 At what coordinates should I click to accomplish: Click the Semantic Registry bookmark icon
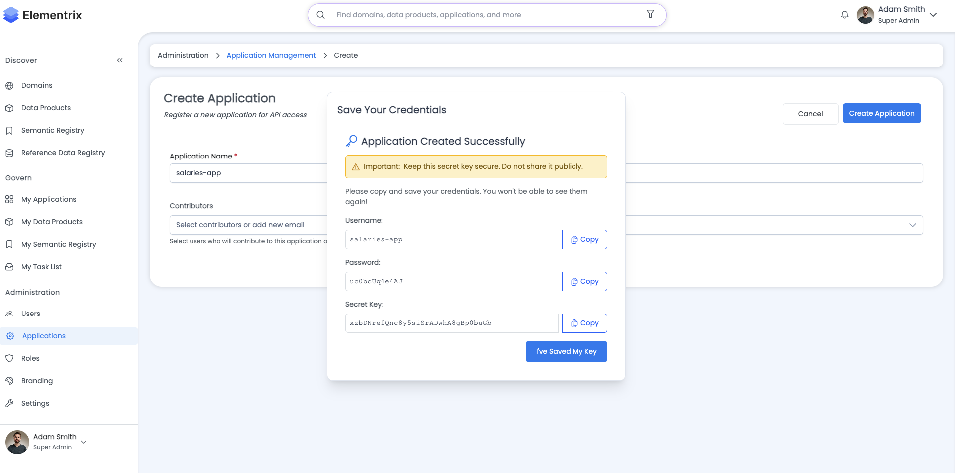[9, 130]
